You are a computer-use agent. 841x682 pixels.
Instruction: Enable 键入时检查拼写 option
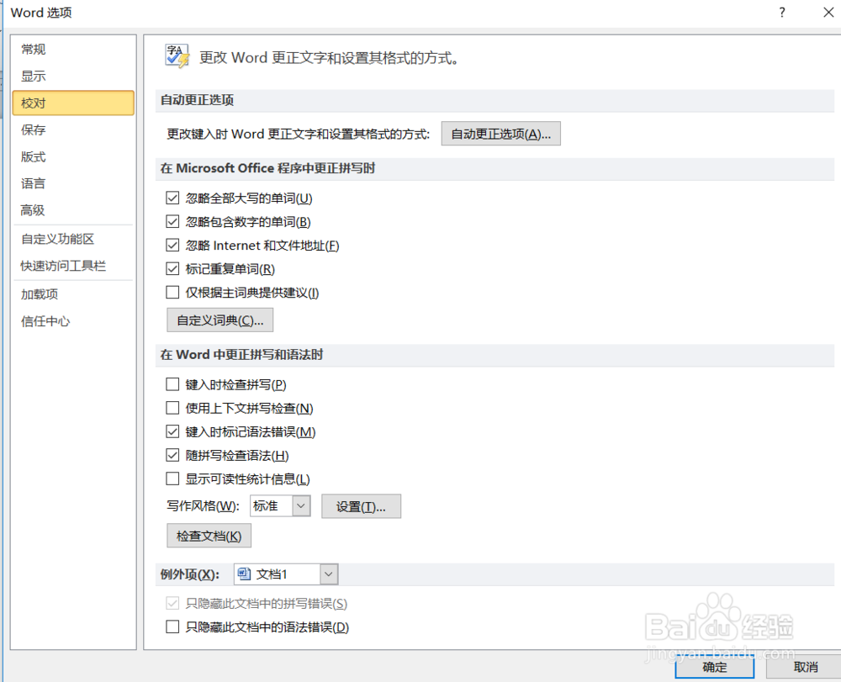(x=172, y=384)
